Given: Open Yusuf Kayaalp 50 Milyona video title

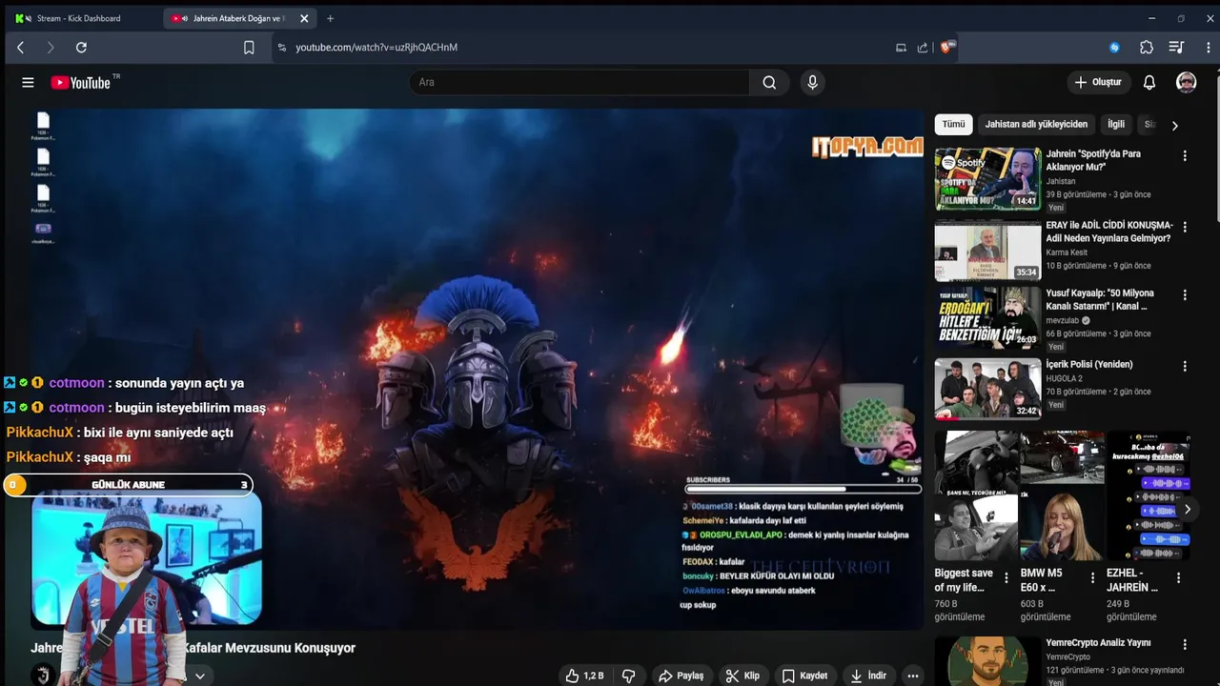Looking at the screenshot, I should pos(1101,300).
